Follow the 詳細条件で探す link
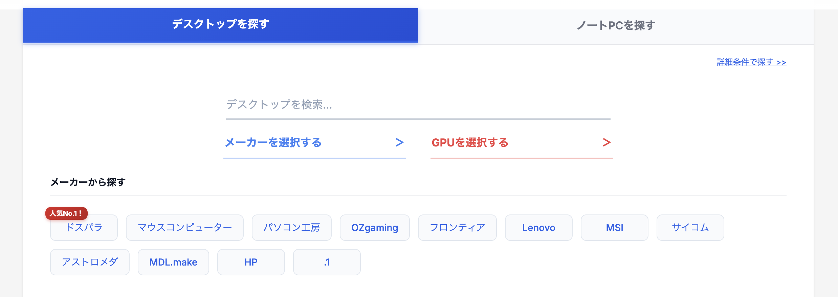Image resolution: width=838 pixels, height=297 pixels. click(x=751, y=62)
